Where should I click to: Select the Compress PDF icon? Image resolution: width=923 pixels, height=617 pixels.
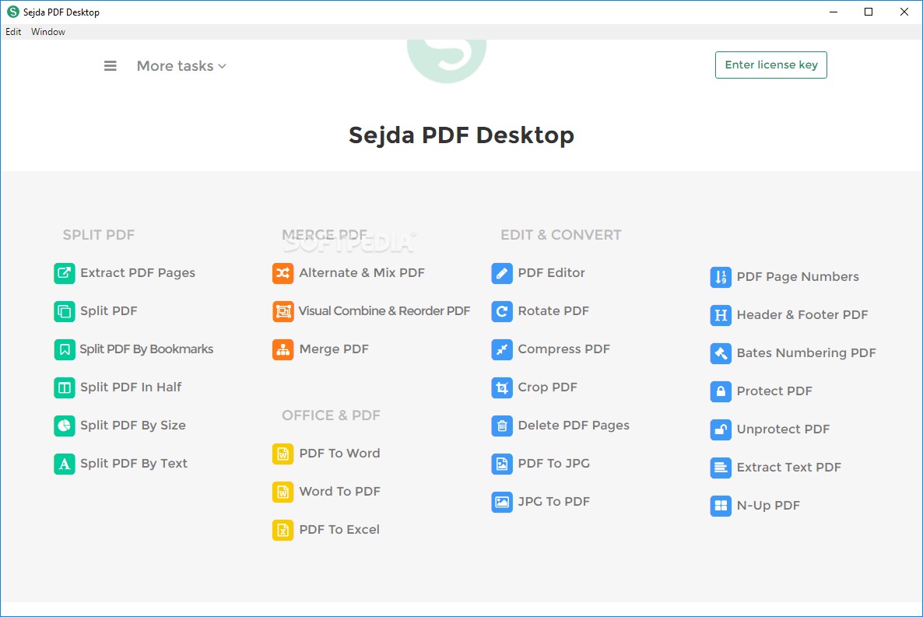click(x=502, y=349)
